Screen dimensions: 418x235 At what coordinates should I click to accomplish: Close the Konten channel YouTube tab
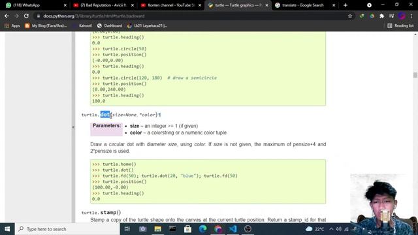click(200, 5)
